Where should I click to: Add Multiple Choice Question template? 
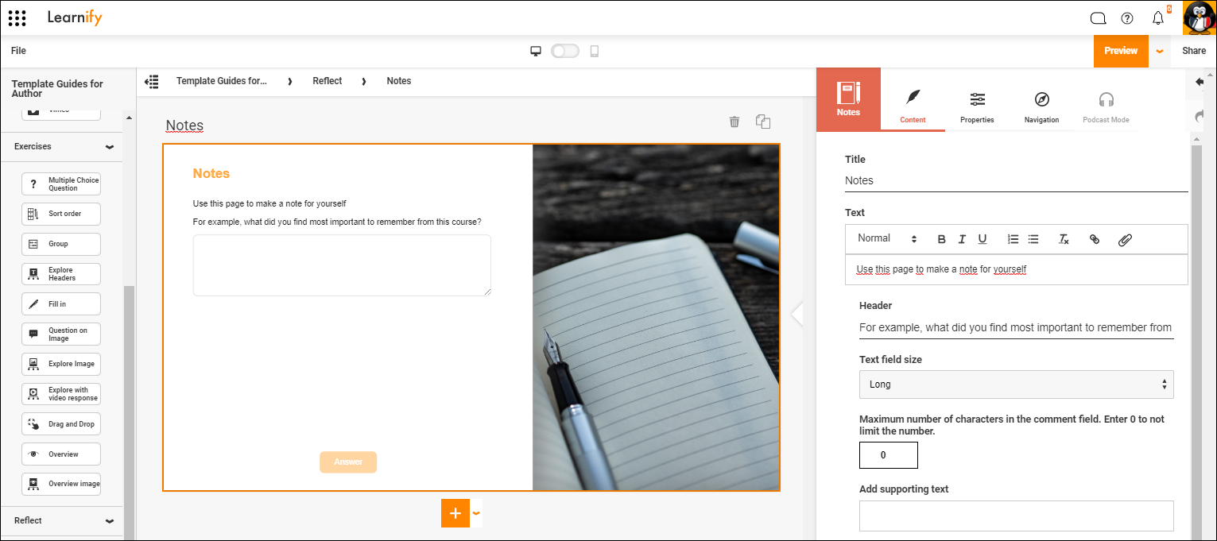[61, 184]
